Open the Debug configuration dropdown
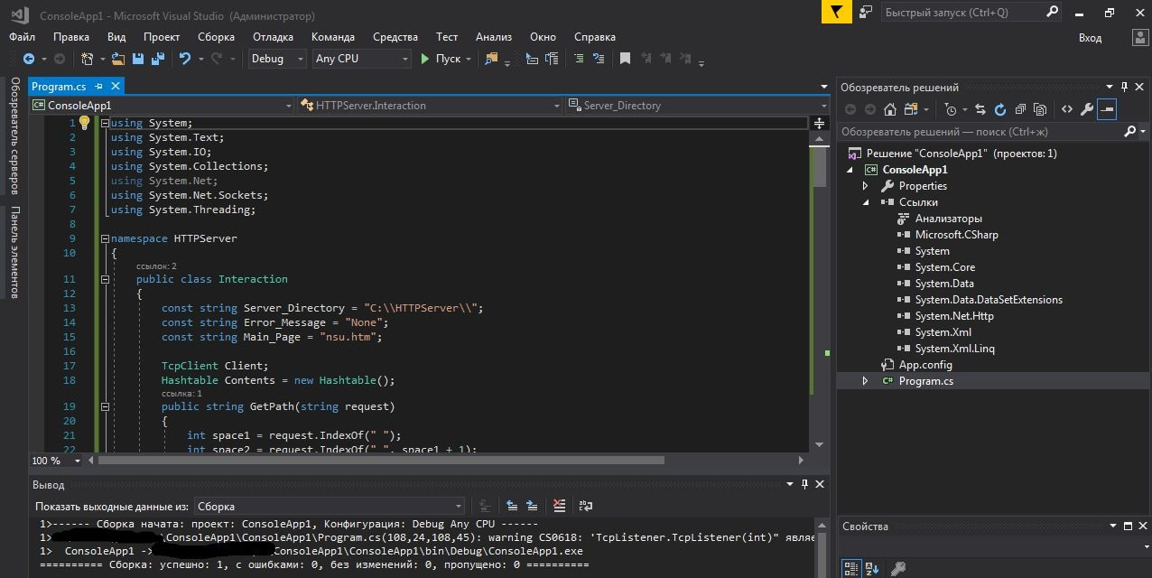Screen dimensions: 1152x578 (277, 59)
